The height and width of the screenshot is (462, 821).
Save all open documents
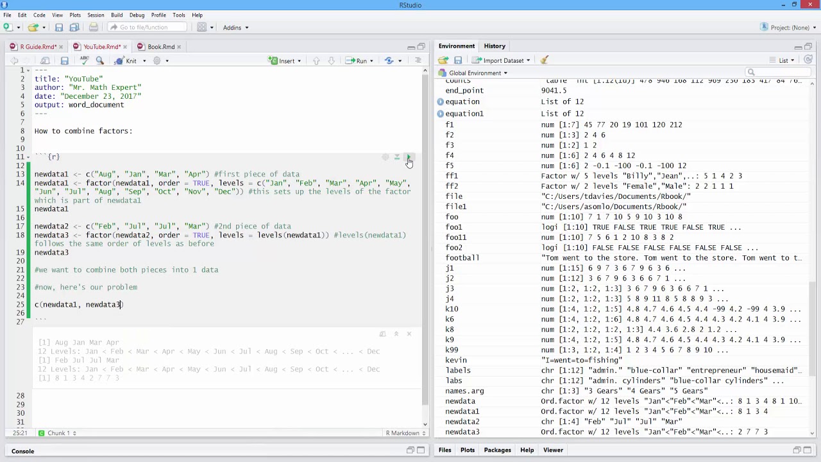(x=74, y=28)
